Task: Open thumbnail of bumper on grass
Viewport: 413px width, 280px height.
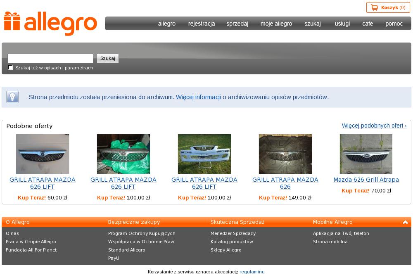Action: (x=204, y=154)
